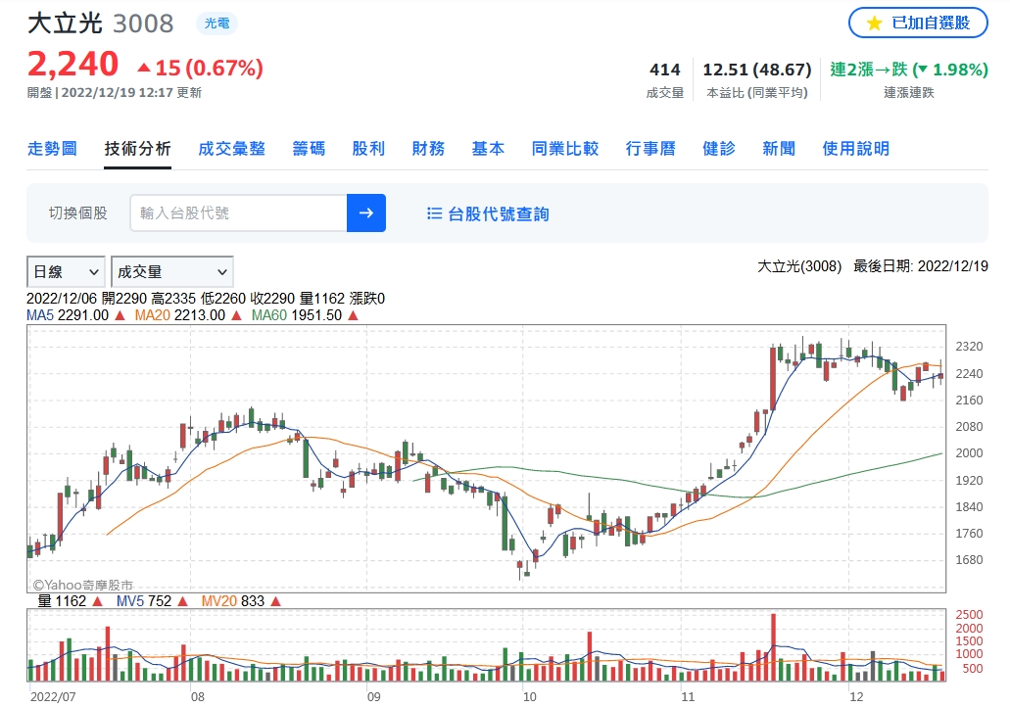Go to the 籌碼 tab

[309, 149]
